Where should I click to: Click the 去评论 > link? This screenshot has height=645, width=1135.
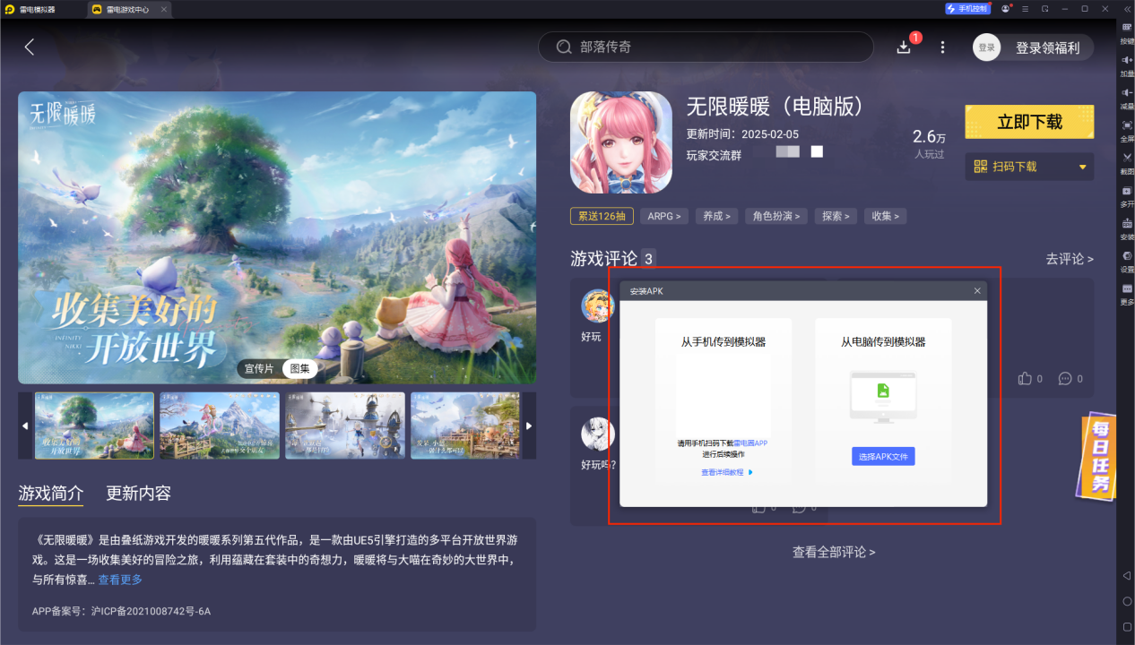(x=1069, y=259)
